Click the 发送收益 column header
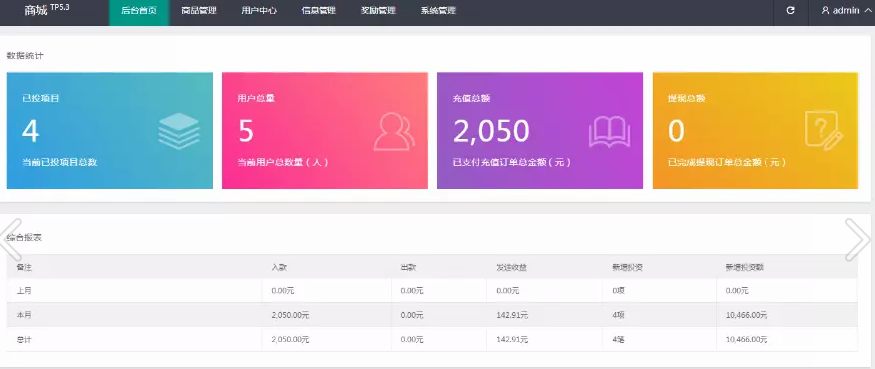Screen dimensions: 875x369 point(511,267)
